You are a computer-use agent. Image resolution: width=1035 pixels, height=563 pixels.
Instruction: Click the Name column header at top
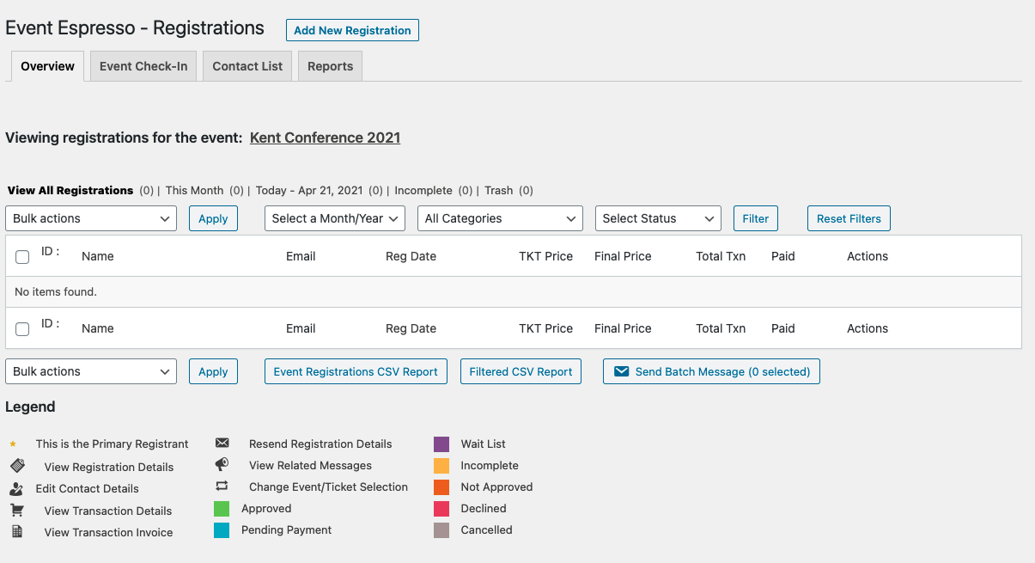pyautogui.click(x=97, y=256)
